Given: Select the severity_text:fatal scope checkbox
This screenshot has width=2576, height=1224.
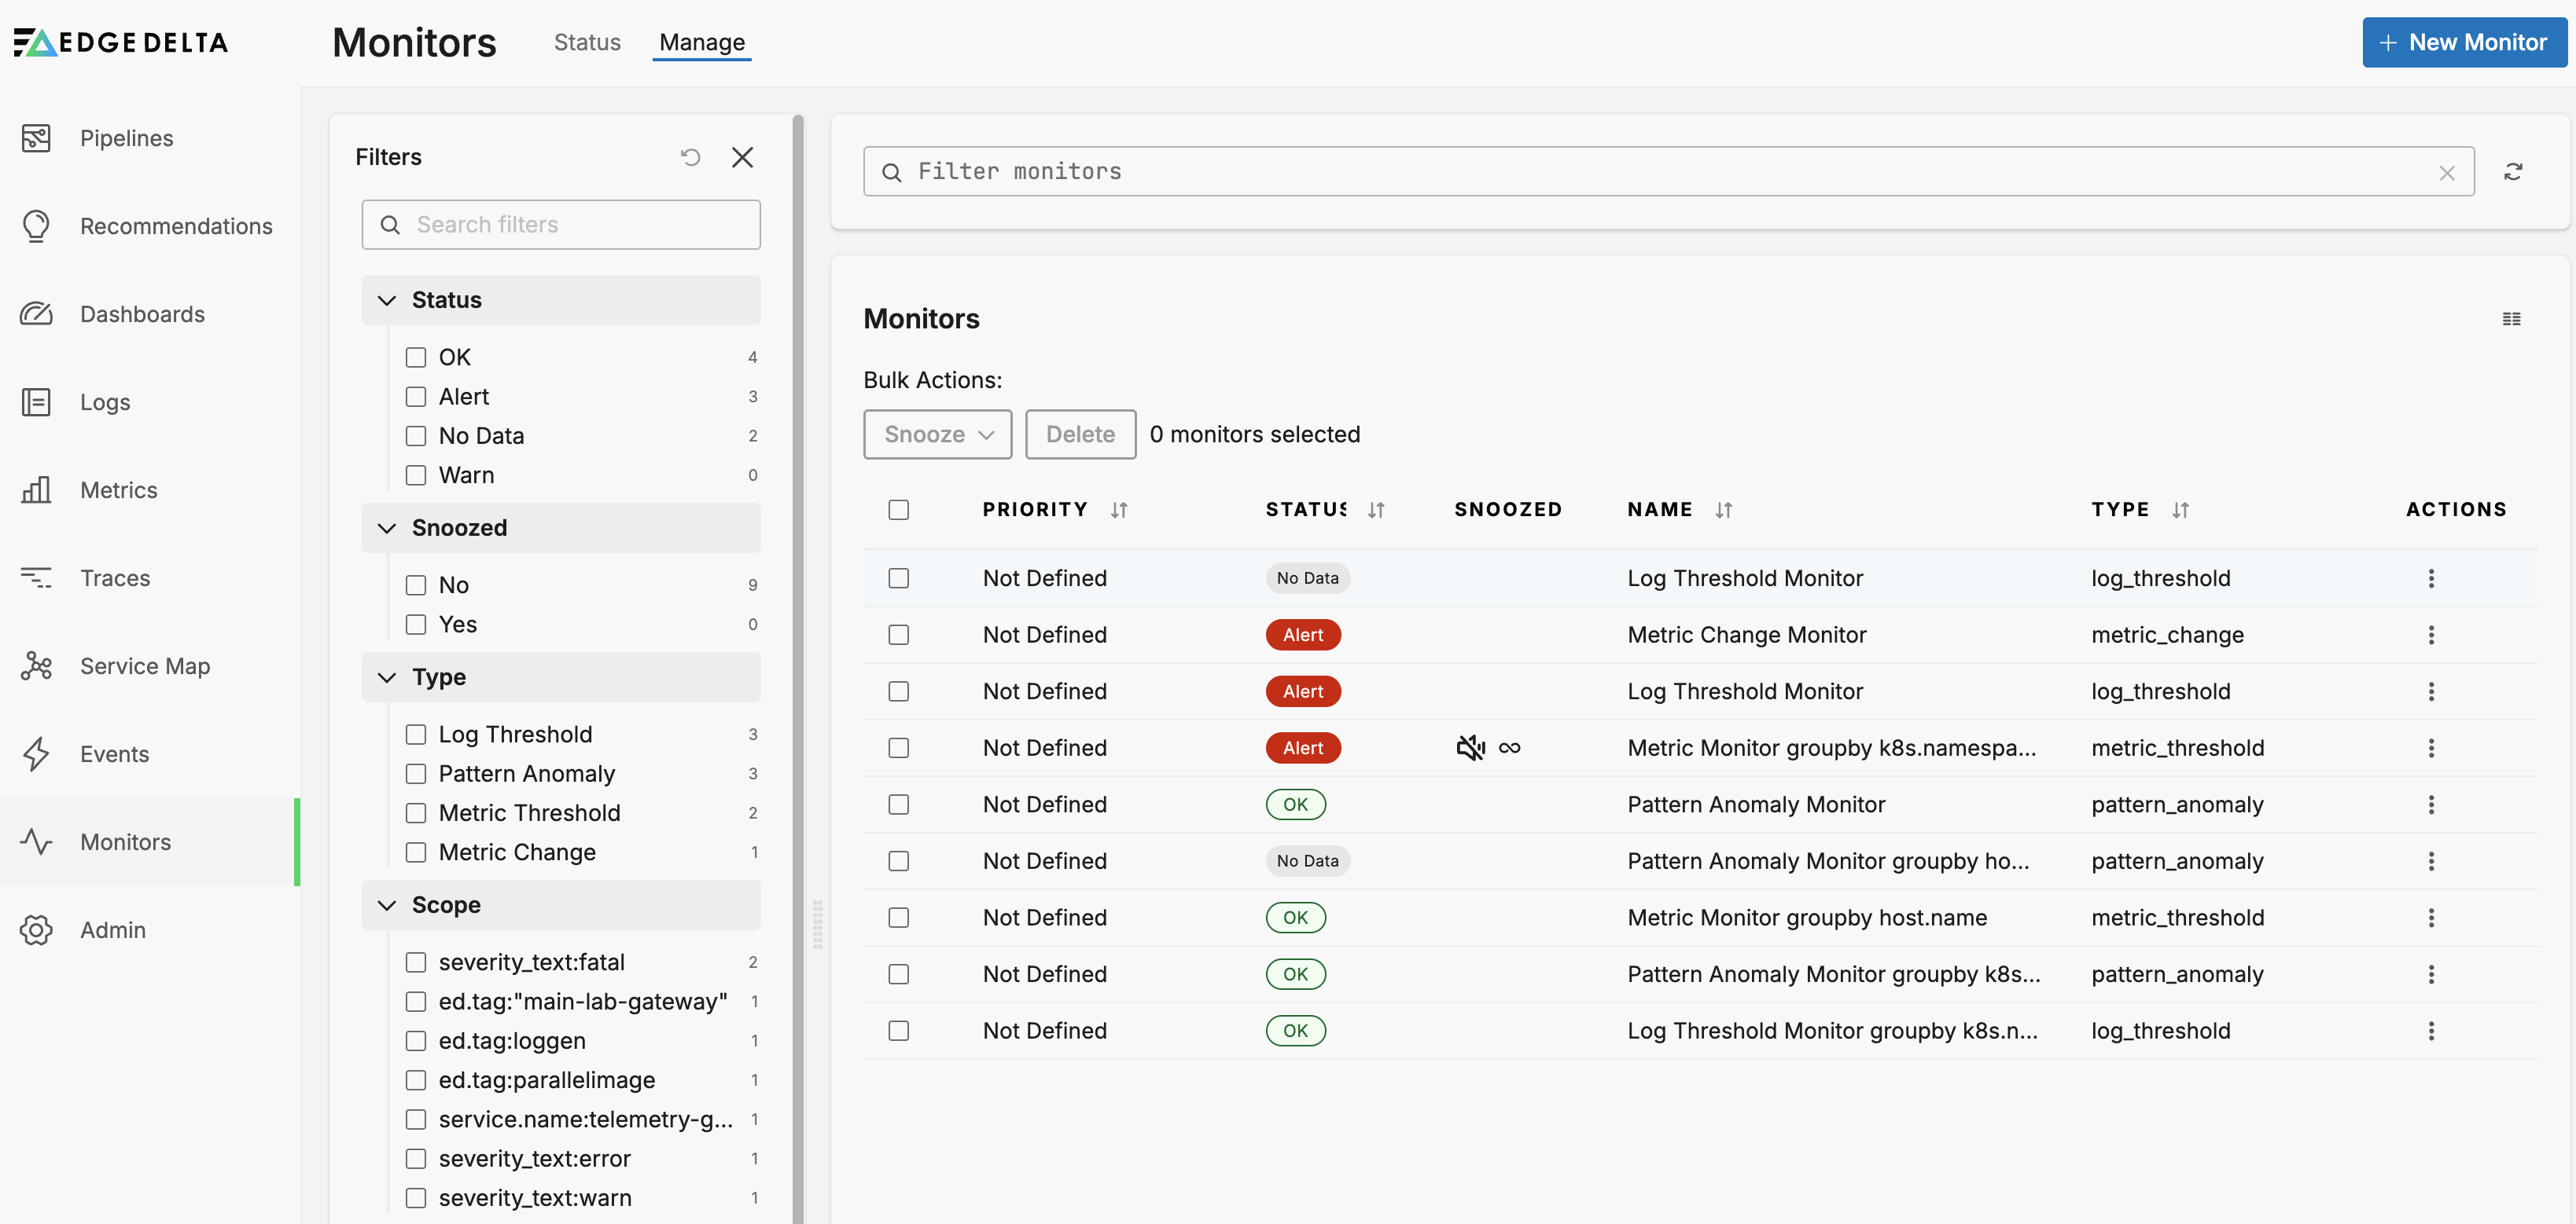Looking at the screenshot, I should click(416, 962).
